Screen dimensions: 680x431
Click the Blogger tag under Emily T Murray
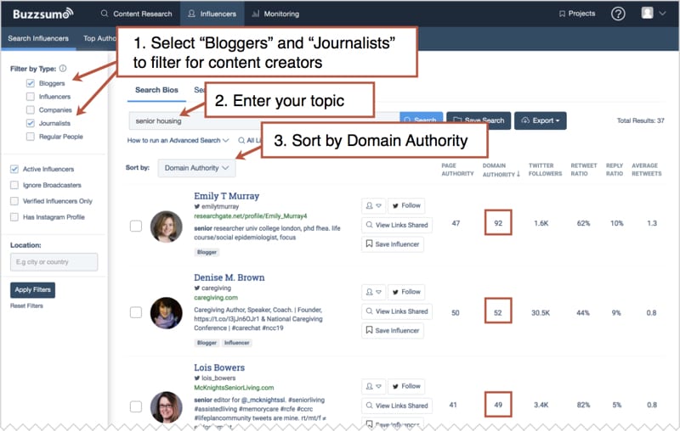point(207,252)
